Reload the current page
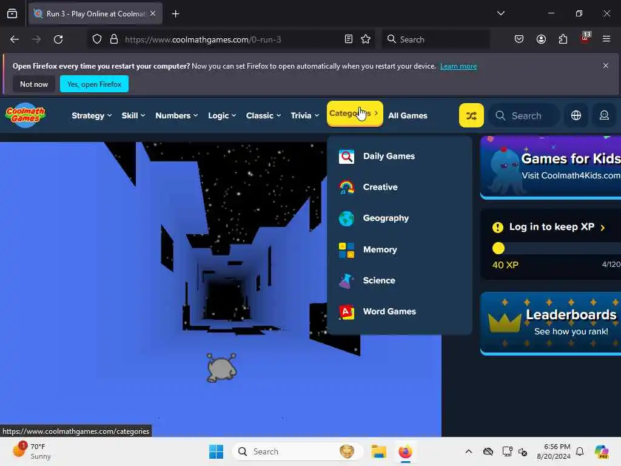Image resolution: width=621 pixels, height=466 pixels. pyautogui.click(x=58, y=39)
